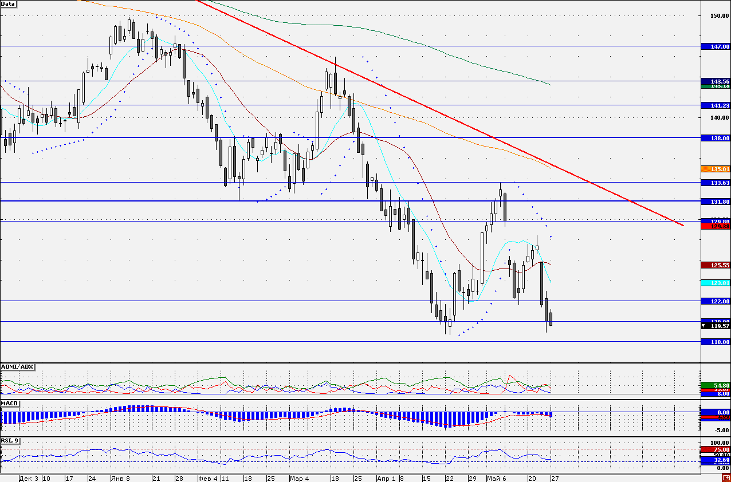This screenshot has width=731, height=482.
Task: Click the Data label button
Action: [x=8, y=3]
